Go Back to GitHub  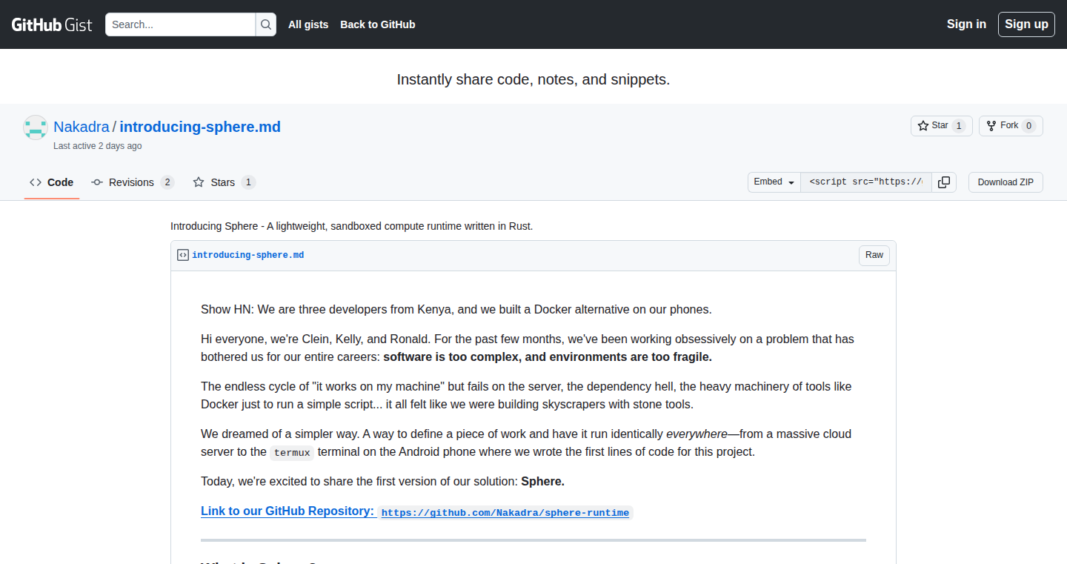pos(378,24)
